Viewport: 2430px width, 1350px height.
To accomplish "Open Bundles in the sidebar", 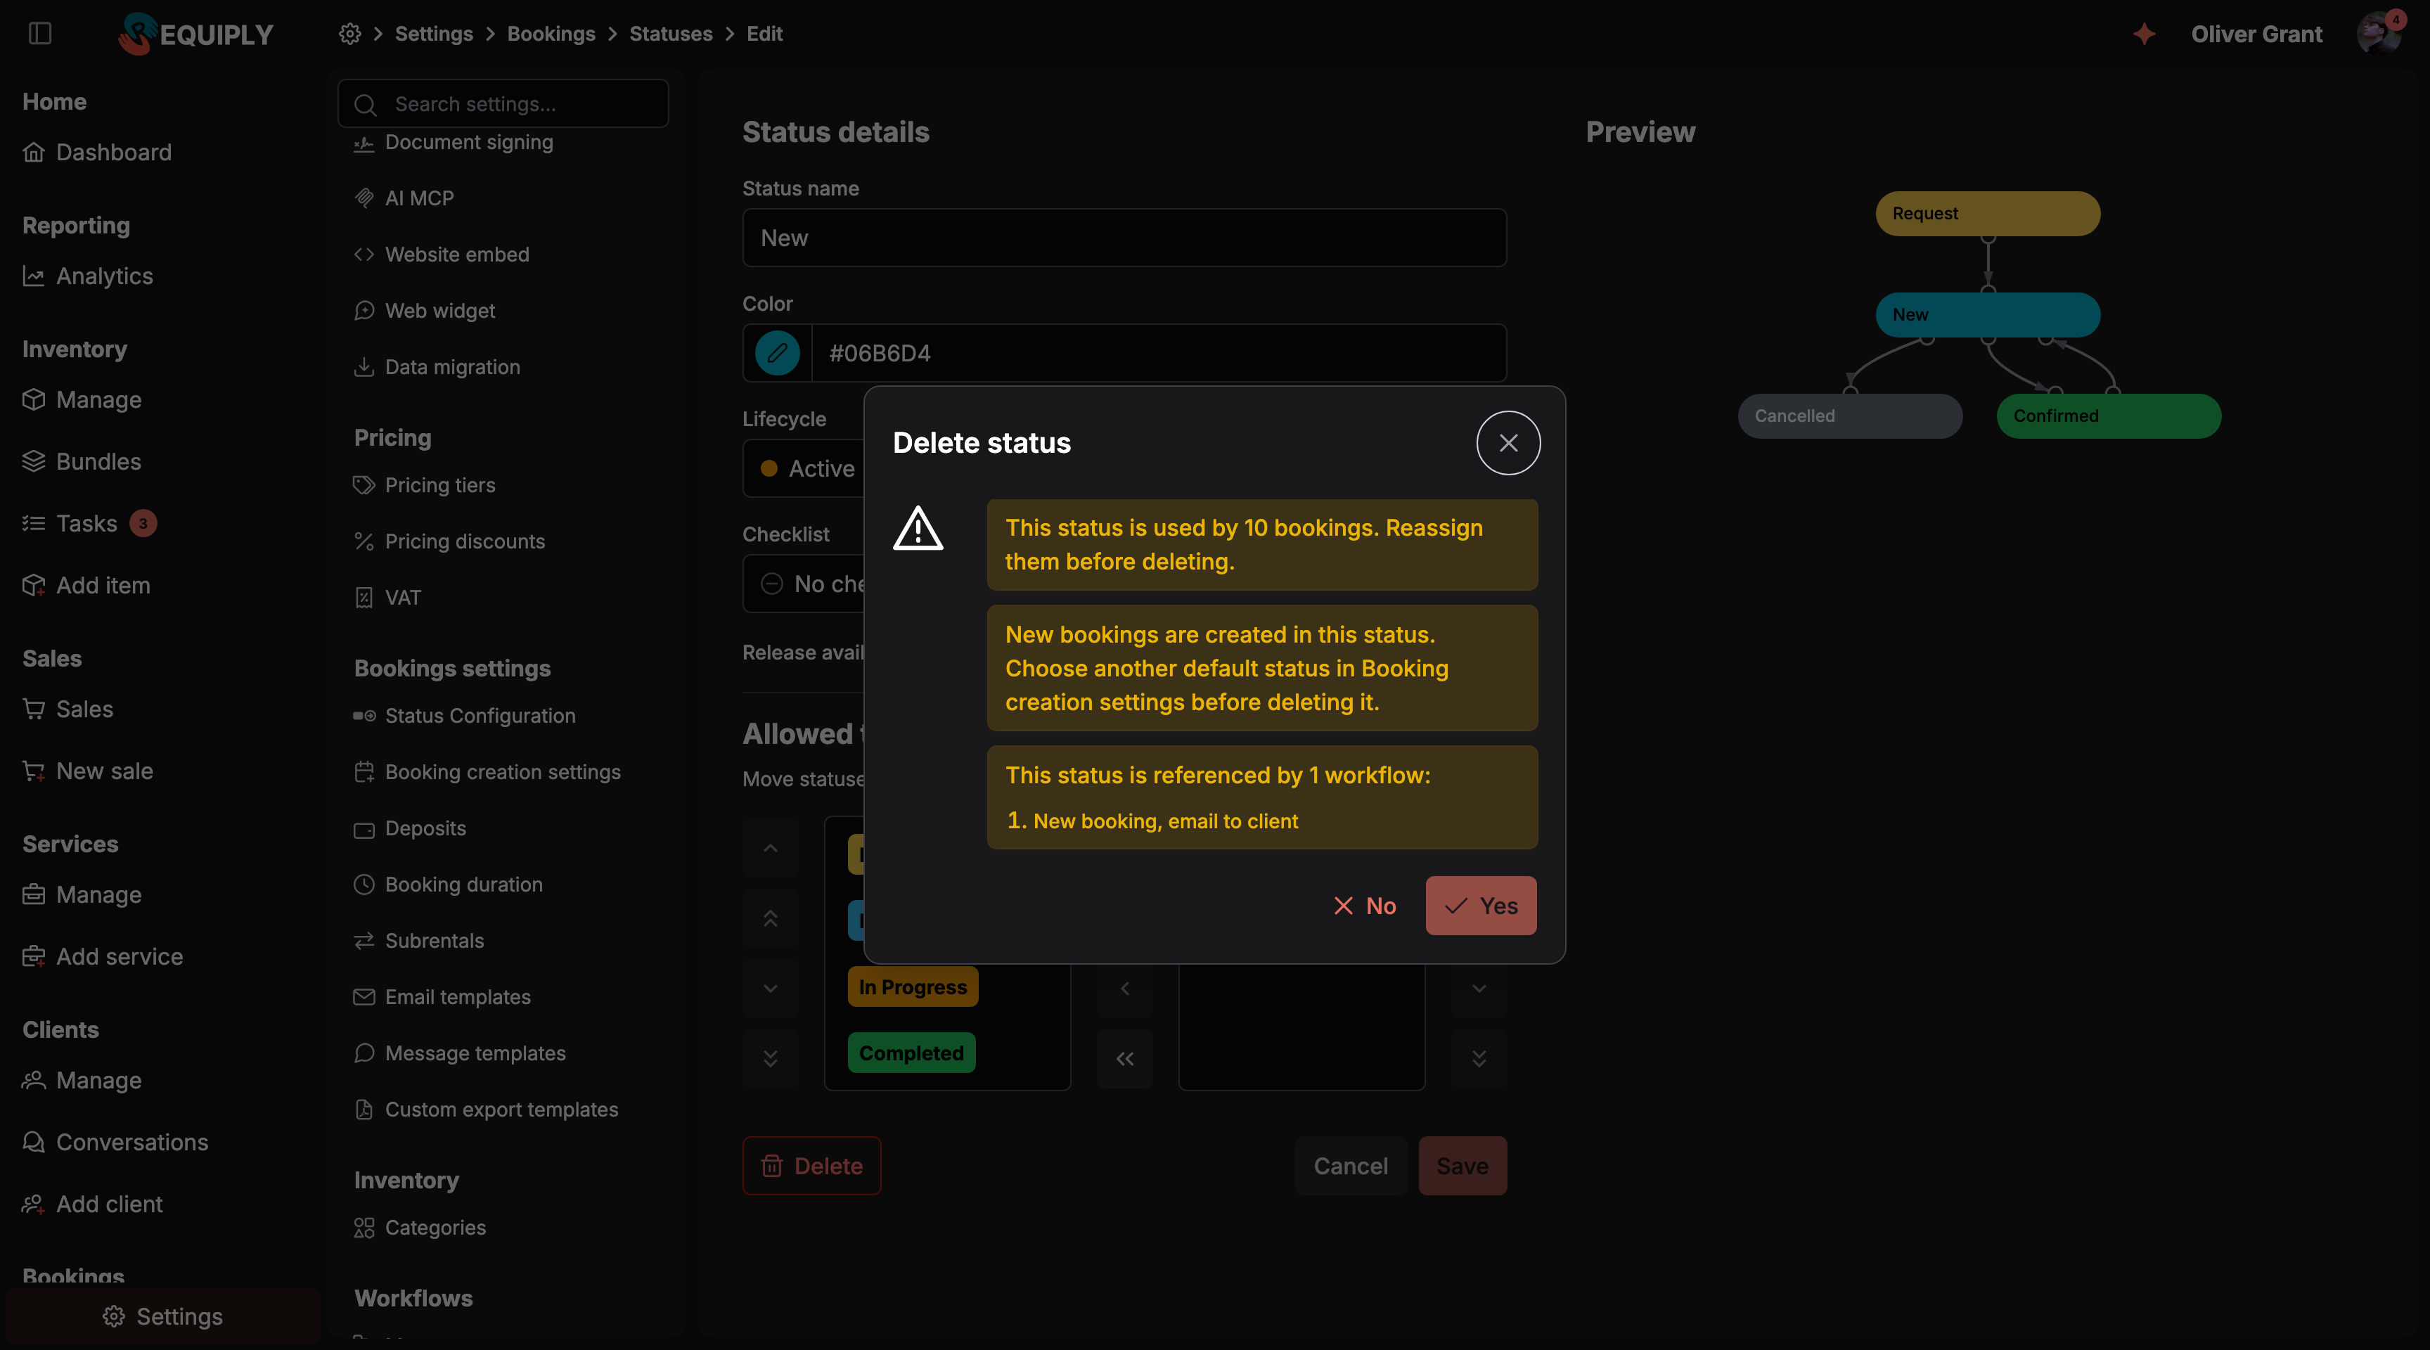I will pyautogui.click(x=82, y=461).
